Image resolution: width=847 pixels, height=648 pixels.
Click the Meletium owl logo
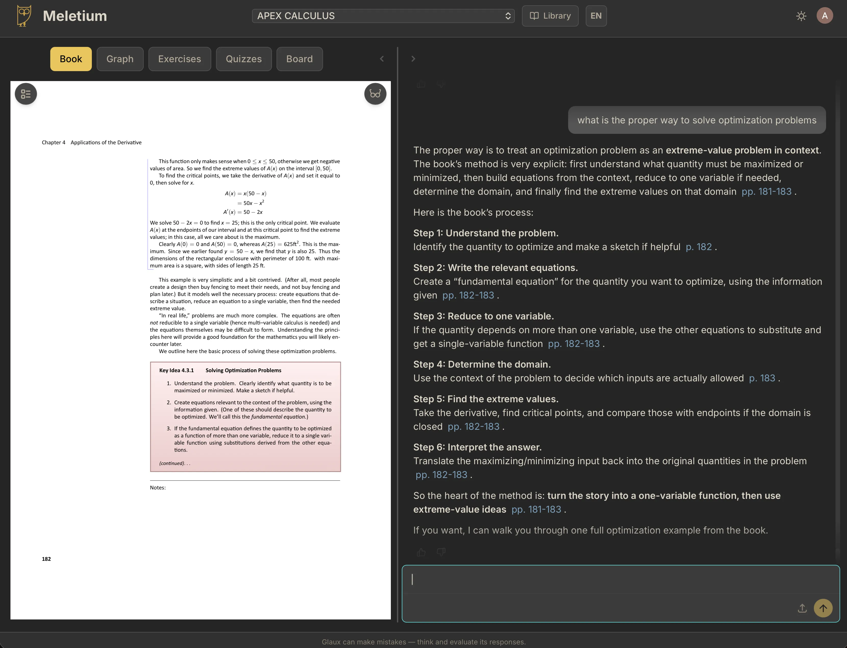24,16
